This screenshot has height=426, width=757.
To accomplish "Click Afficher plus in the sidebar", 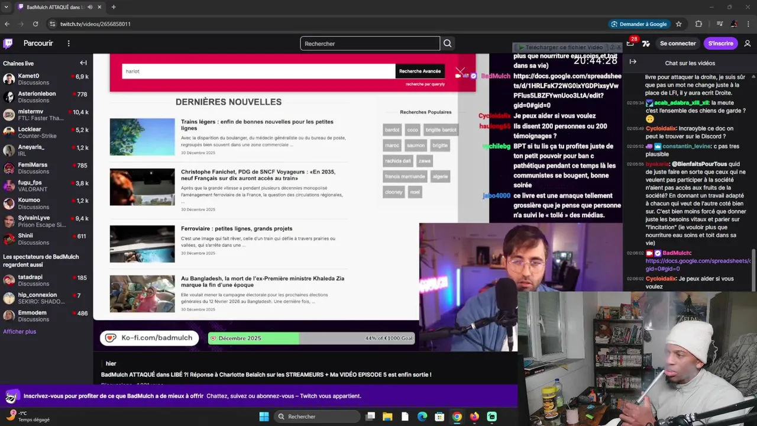I will [20, 331].
